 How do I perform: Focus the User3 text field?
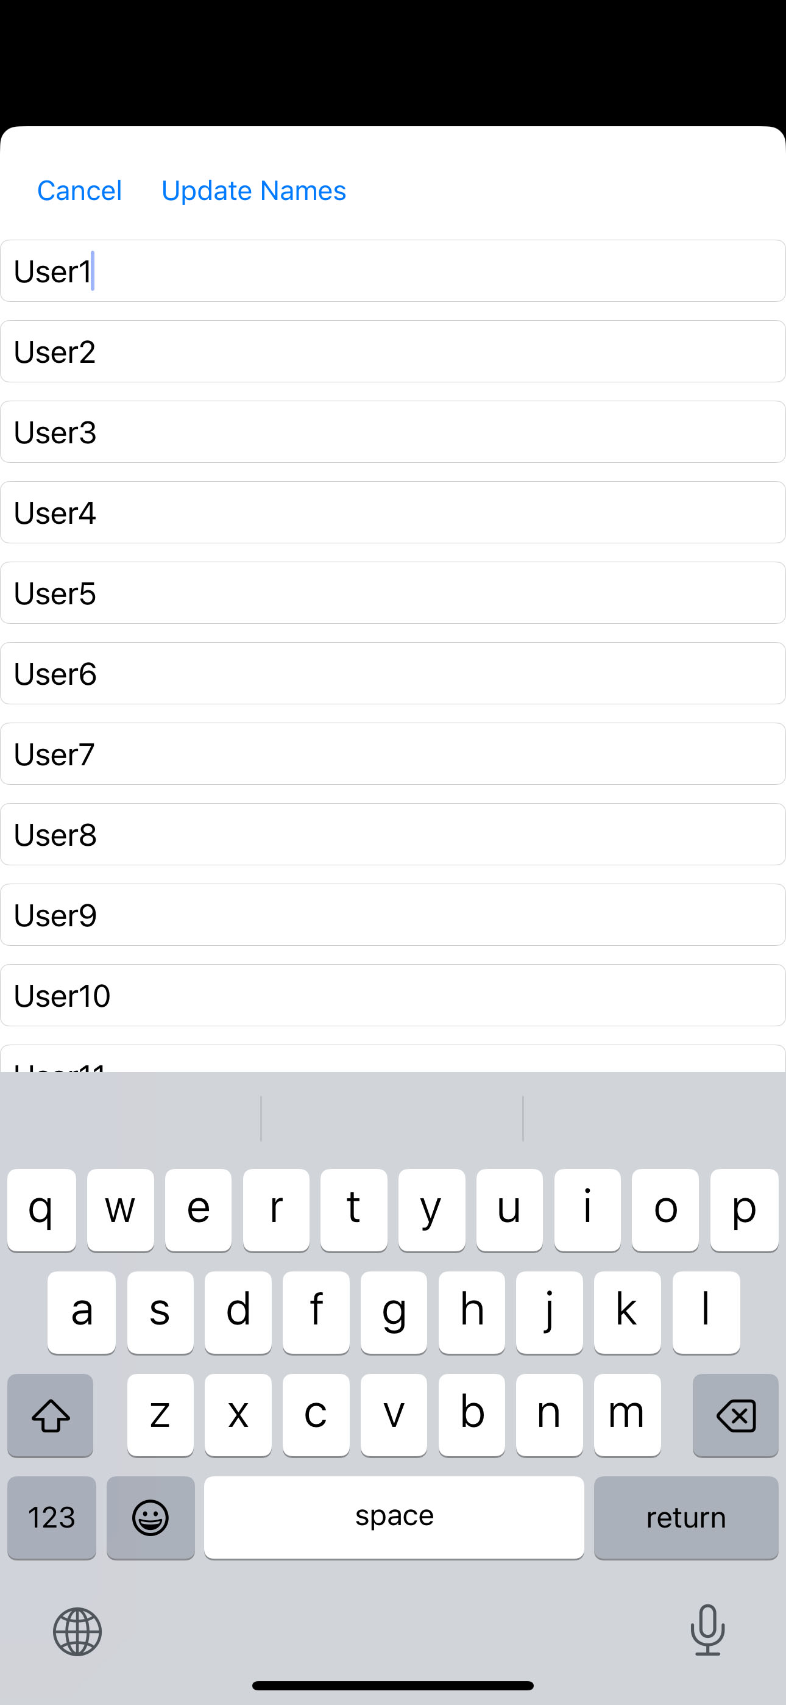coord(393,432)
